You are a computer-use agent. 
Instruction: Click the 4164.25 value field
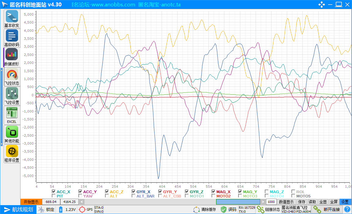coord(69,202)
